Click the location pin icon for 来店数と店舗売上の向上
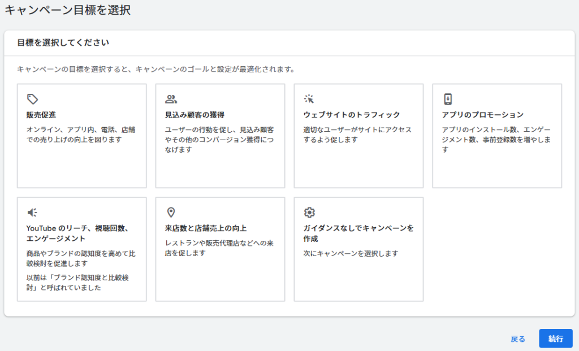The width and height of the screenshot is (579, 351). point(171,213)
